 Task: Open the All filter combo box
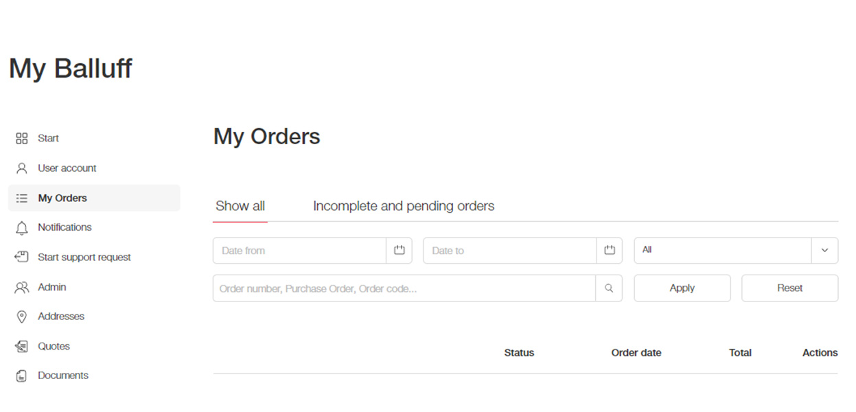click(x=736, y=251)
